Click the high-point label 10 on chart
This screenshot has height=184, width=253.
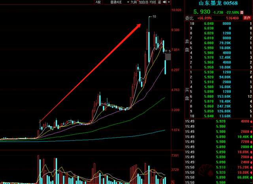tap(154, 17)
